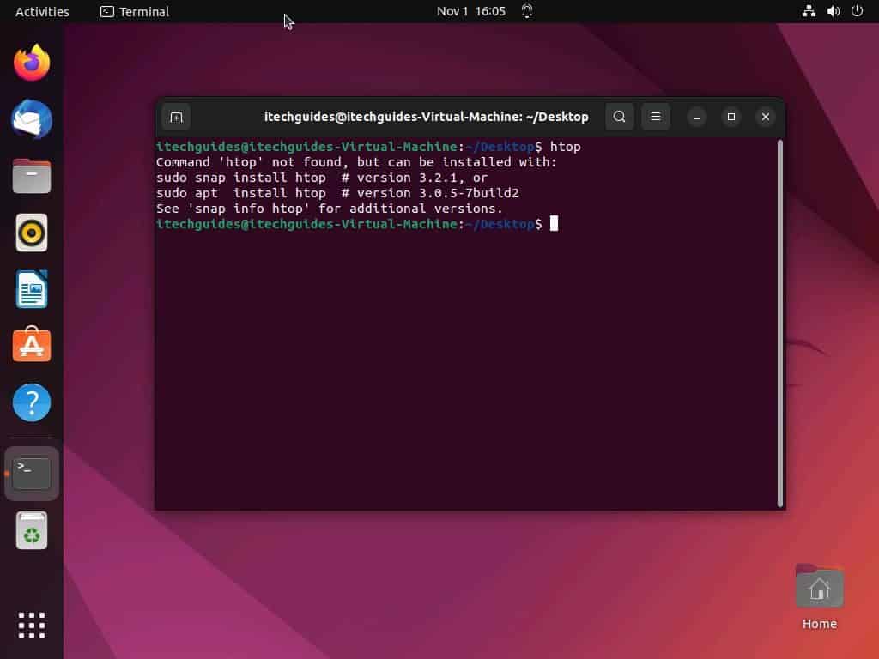Image resolution: width=879 pixels, height=659 pixels.
Task: Open the Files manager in dock
Action: point(32,176)
